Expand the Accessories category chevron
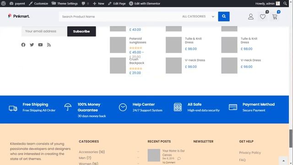 (138, 152)
